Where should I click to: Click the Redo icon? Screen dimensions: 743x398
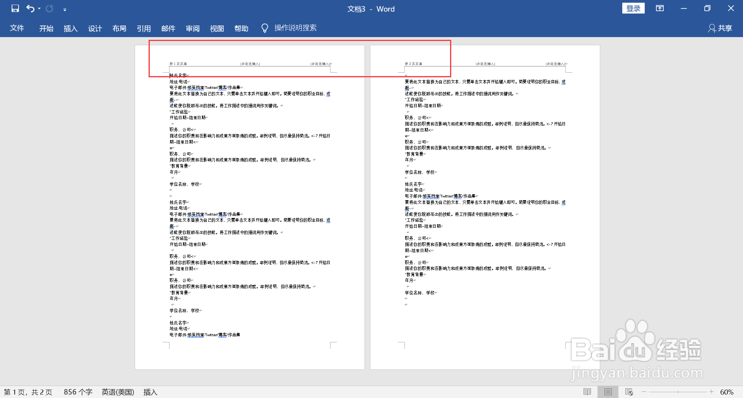[49, 8]
